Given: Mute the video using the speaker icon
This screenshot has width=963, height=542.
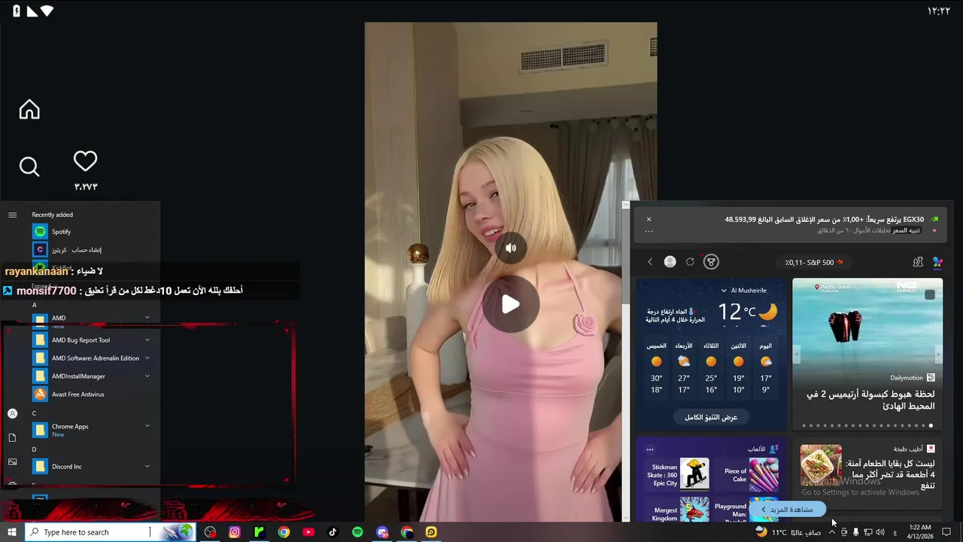Looking at the screenshot, I should tap(511, 248).
